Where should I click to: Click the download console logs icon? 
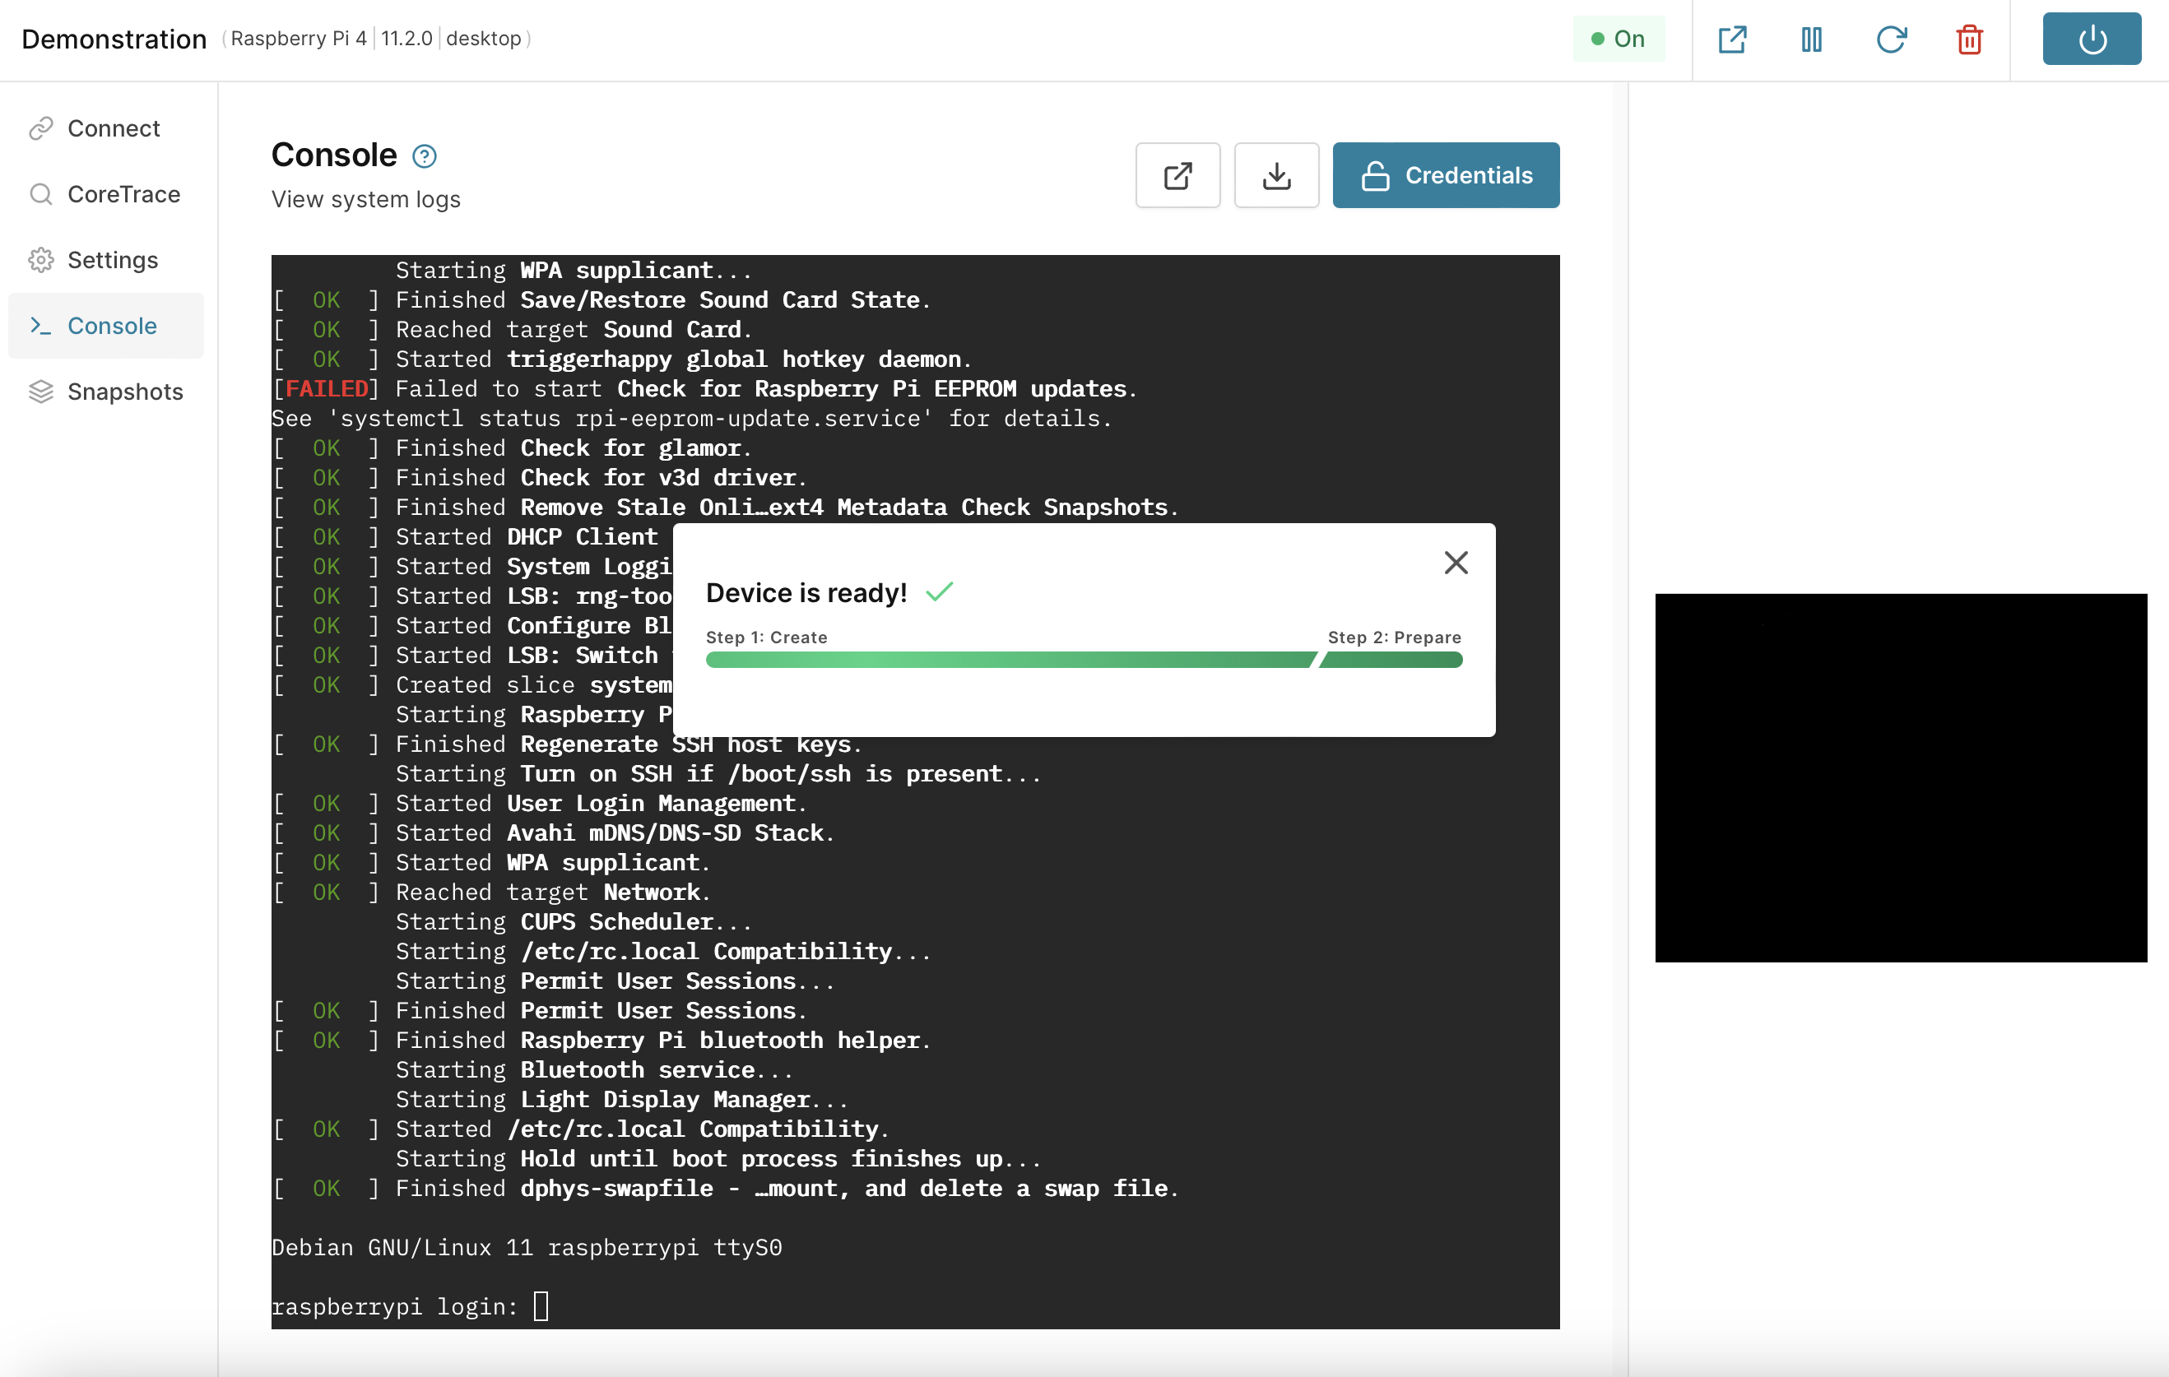click(1277, 175)
